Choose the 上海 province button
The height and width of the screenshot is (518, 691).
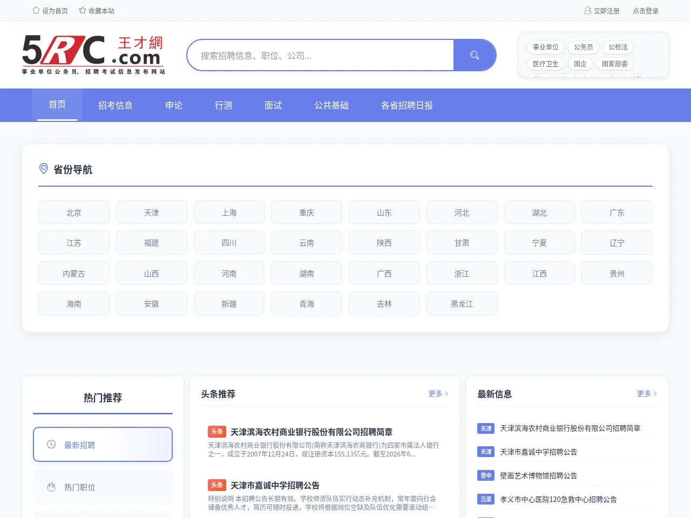(229, 213)
